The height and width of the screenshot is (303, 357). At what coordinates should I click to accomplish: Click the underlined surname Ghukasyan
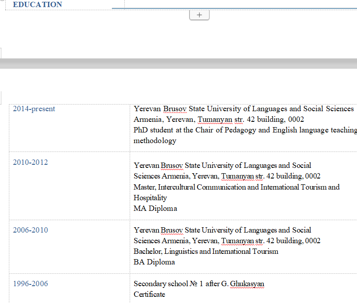coord(247,284)
